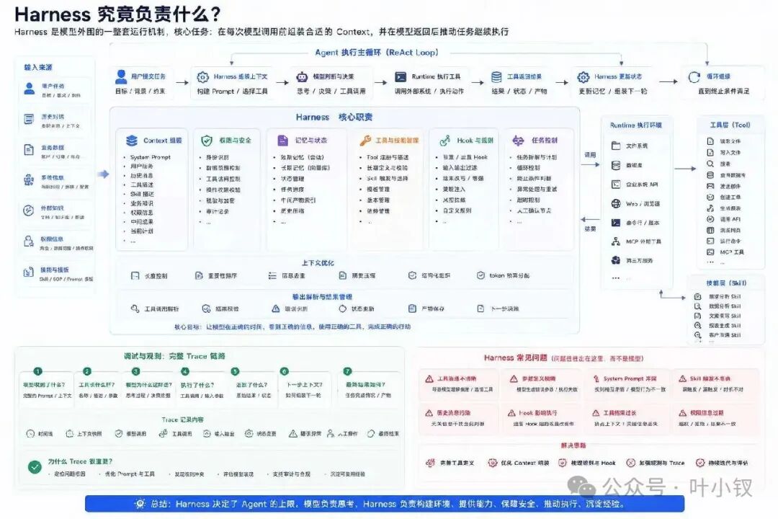Click the heading 调试与观测: 完整 Trace 链路
Screen dimensions: 778x519
click(x=174, y=356)
